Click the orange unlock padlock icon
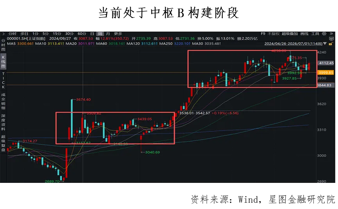This screenshot has width=338, height=209. pyautogui.click(x=330, y=44)
